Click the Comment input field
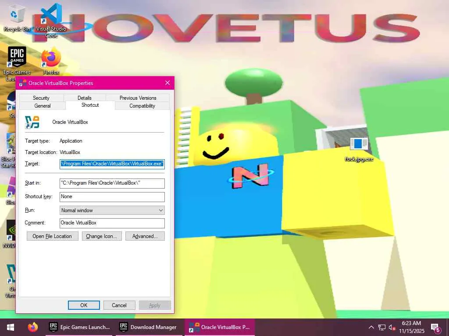This screenshot has height=336, width=449. 112,223
